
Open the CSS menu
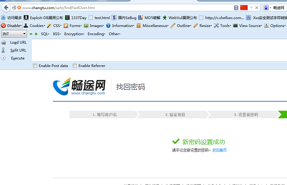tap(54, 25)
